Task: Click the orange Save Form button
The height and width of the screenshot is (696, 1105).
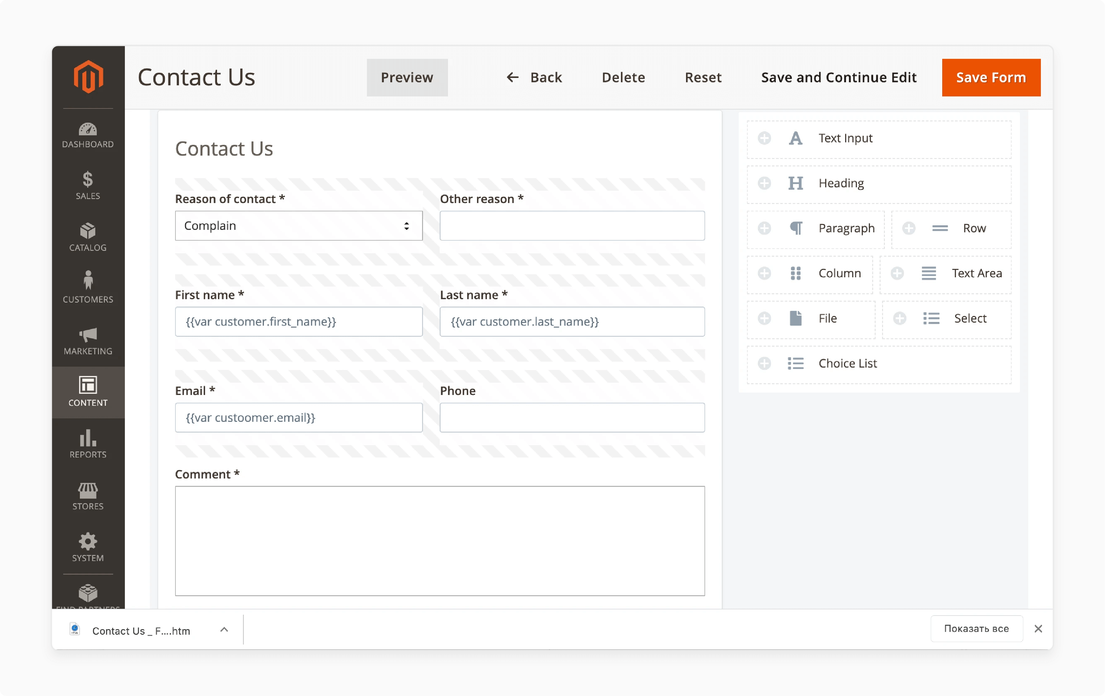Action: coord(991,77)
